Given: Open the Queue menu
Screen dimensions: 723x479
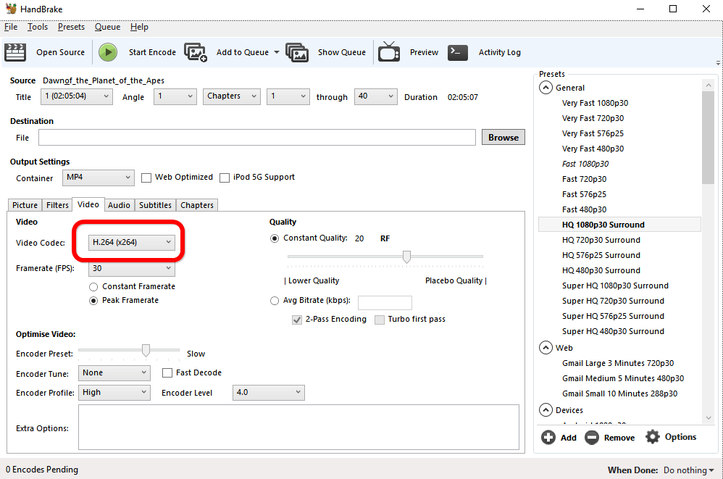Looking at the screenshot, I should (x=107, y=27).
